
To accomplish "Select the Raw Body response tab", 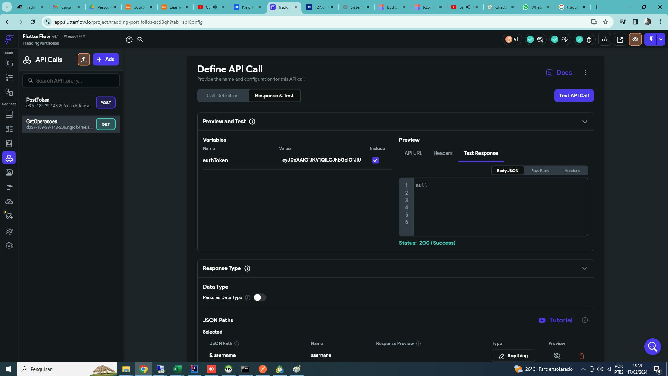I will (x=540, y=171).
